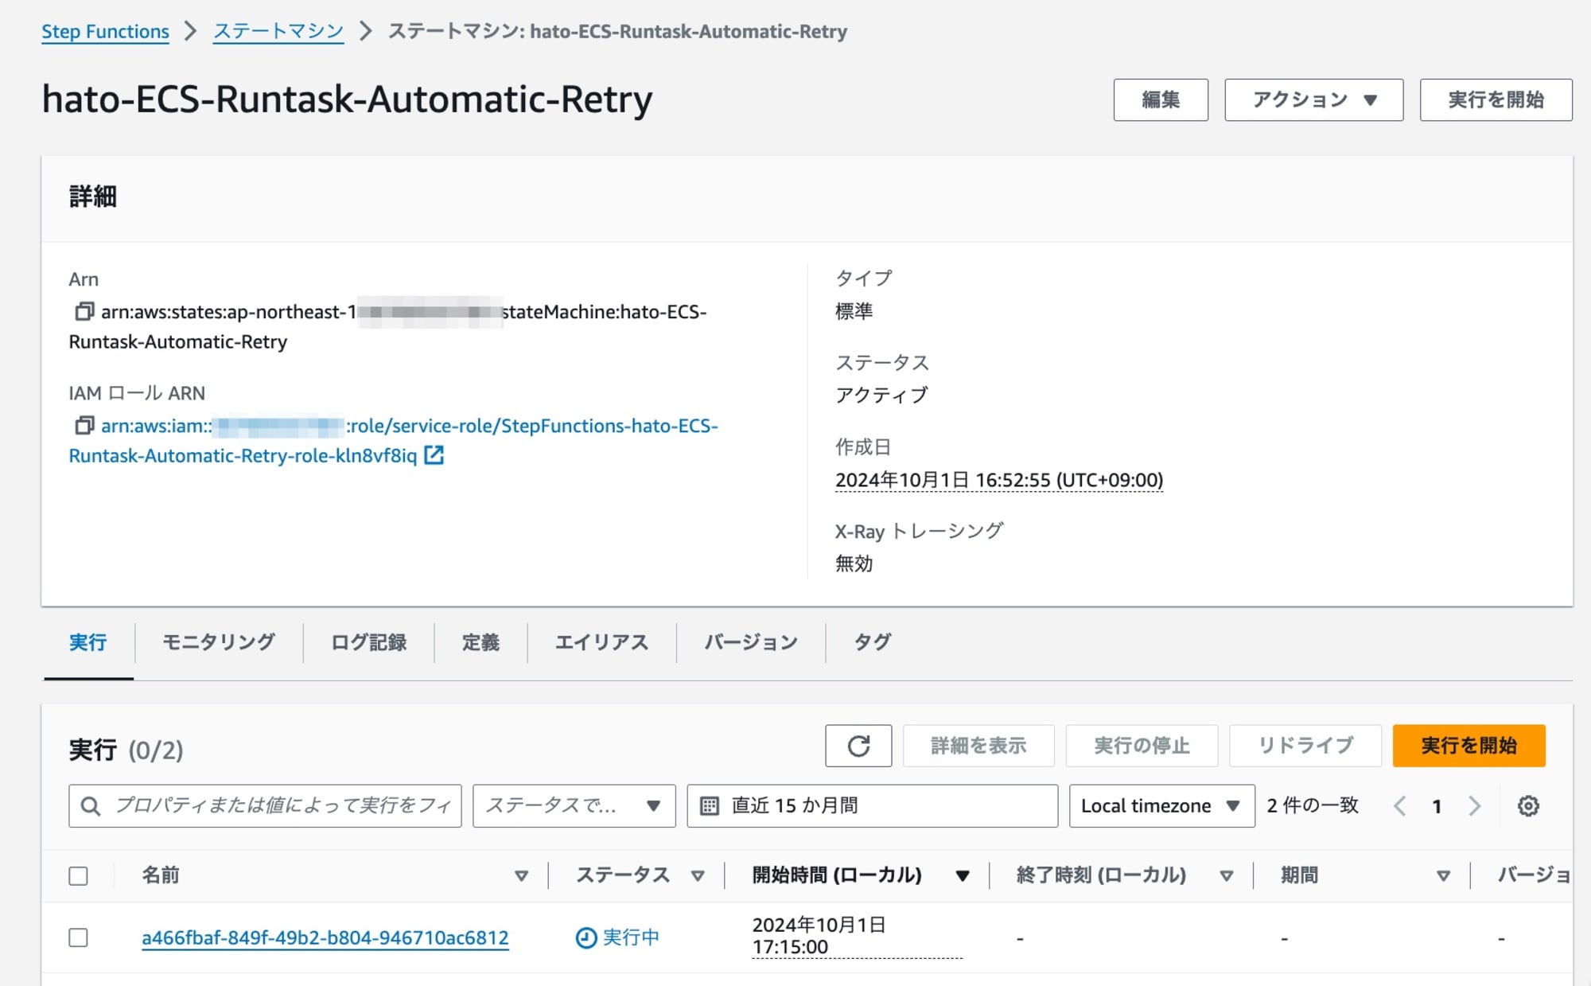The width and height of the screenshot is (1591, 986).
Task: Click the copy icon next to IAM role ARN
Action: 84,425
